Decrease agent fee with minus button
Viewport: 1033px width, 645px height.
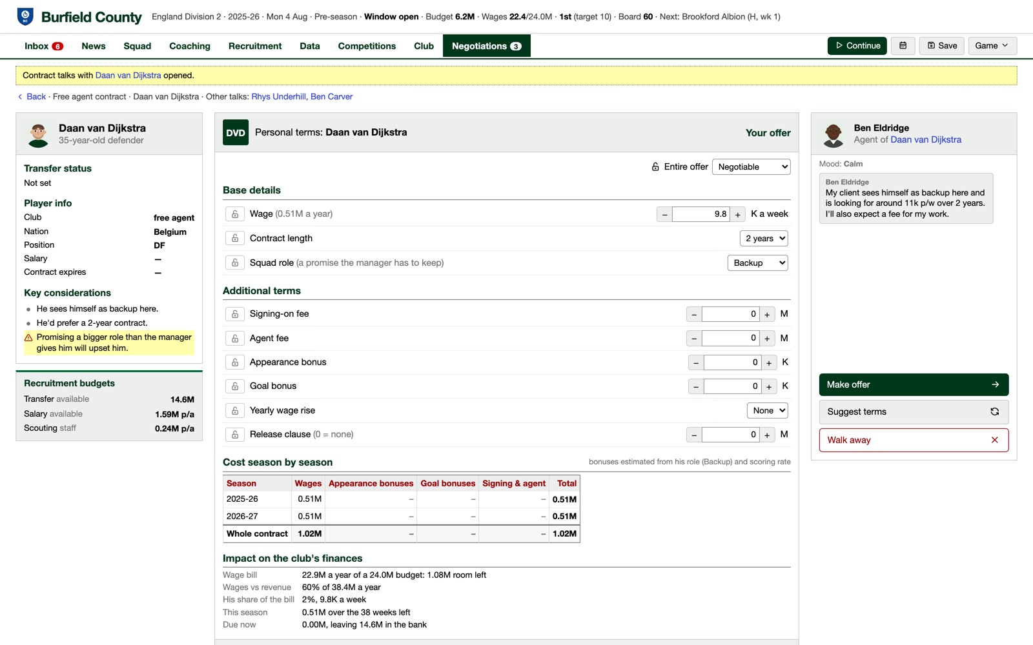694,339
